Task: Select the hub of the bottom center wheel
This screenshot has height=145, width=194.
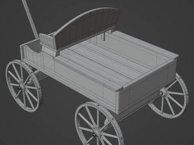Action: pos(96,133)
